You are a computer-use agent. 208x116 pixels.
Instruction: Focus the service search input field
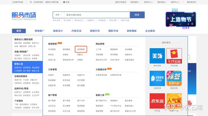[x=97, y=15]
